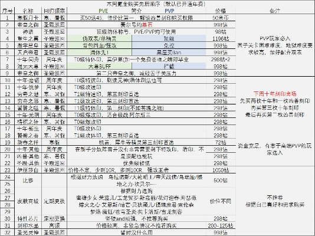Screen dimensions: 315x236
Task: Click the '十年·同舟' name in row 7
Action: 28,60
